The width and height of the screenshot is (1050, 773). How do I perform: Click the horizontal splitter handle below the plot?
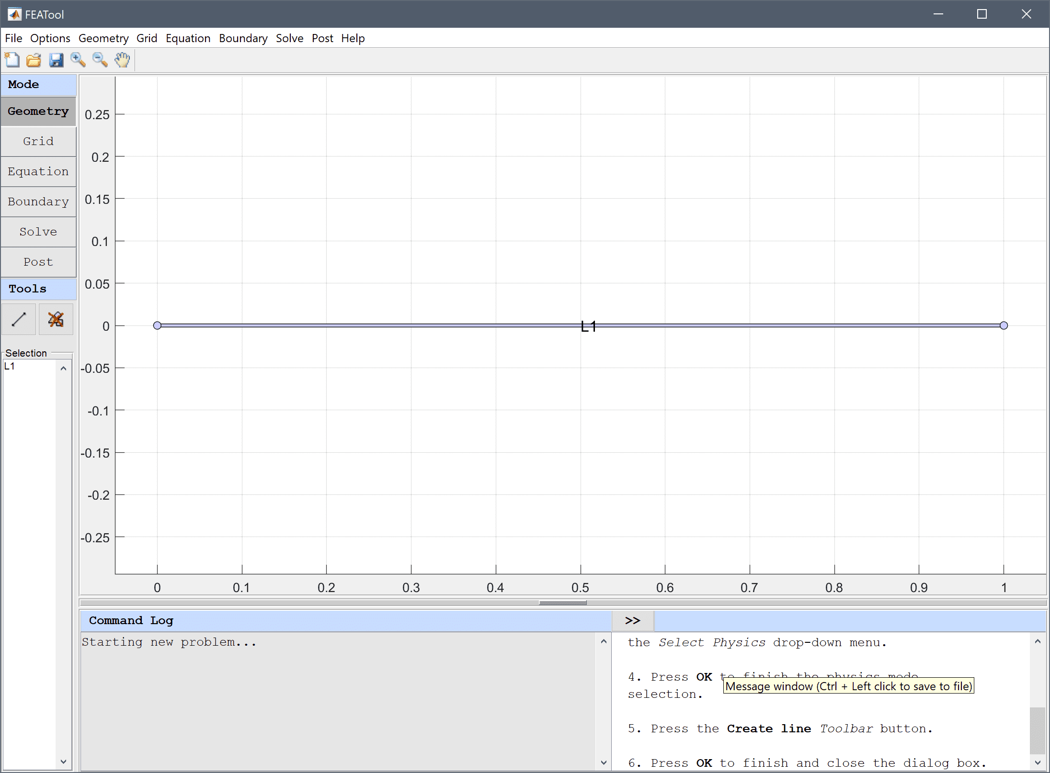[563, 603]
